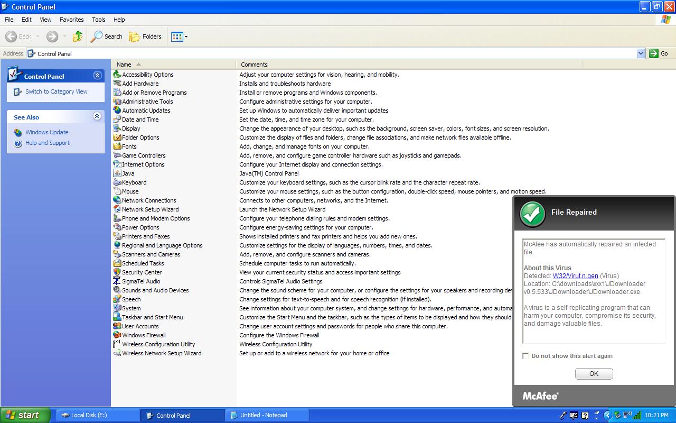
Task: Open the Display icon
Action: coord(117,128)
